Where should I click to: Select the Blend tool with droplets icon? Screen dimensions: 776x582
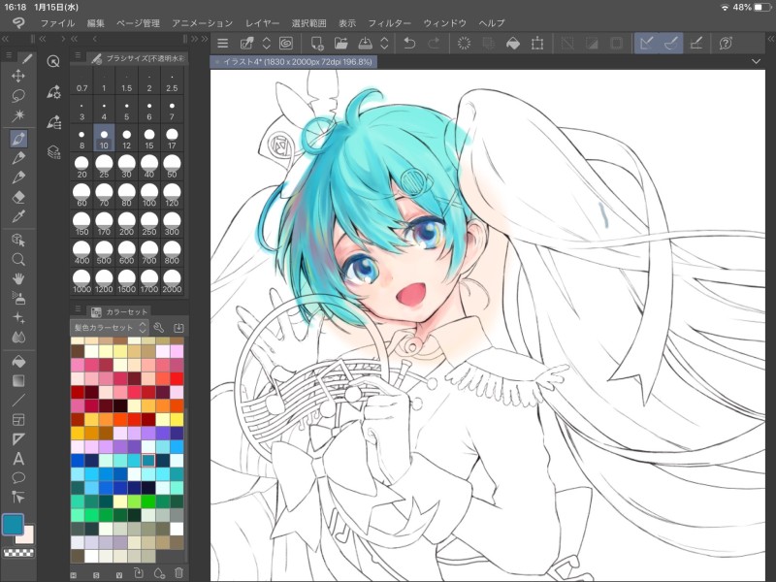pos(18,337)
